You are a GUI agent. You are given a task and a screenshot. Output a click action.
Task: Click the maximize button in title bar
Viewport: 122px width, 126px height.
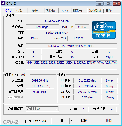108,4
